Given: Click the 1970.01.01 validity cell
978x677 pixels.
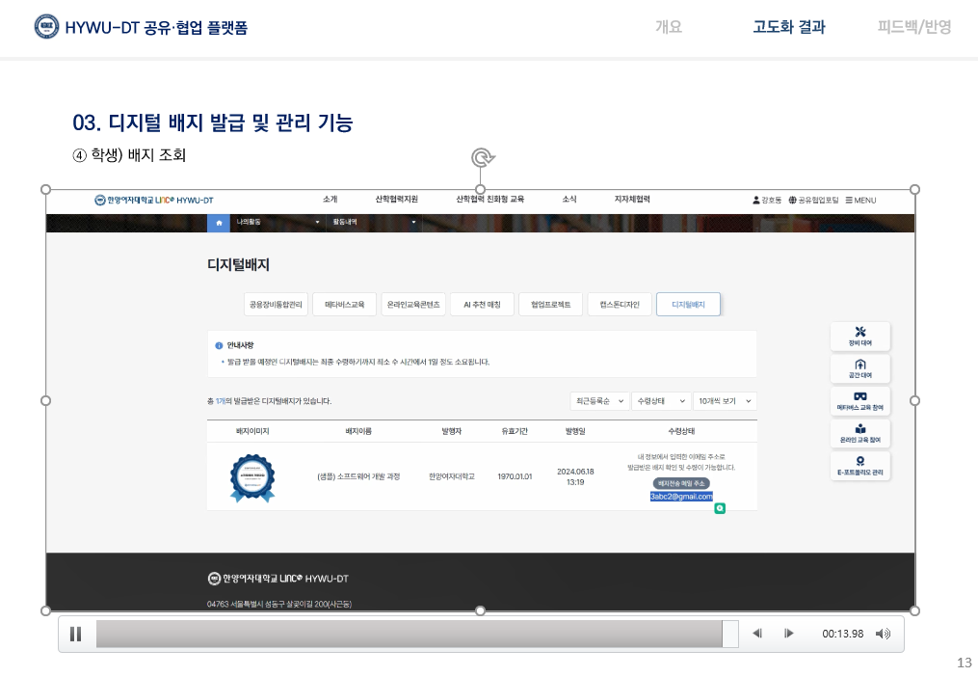Looking at the screenshot, I should [515, 476].
